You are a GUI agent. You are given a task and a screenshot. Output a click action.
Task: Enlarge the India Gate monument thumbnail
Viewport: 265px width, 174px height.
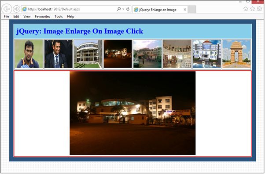point(236,54)
